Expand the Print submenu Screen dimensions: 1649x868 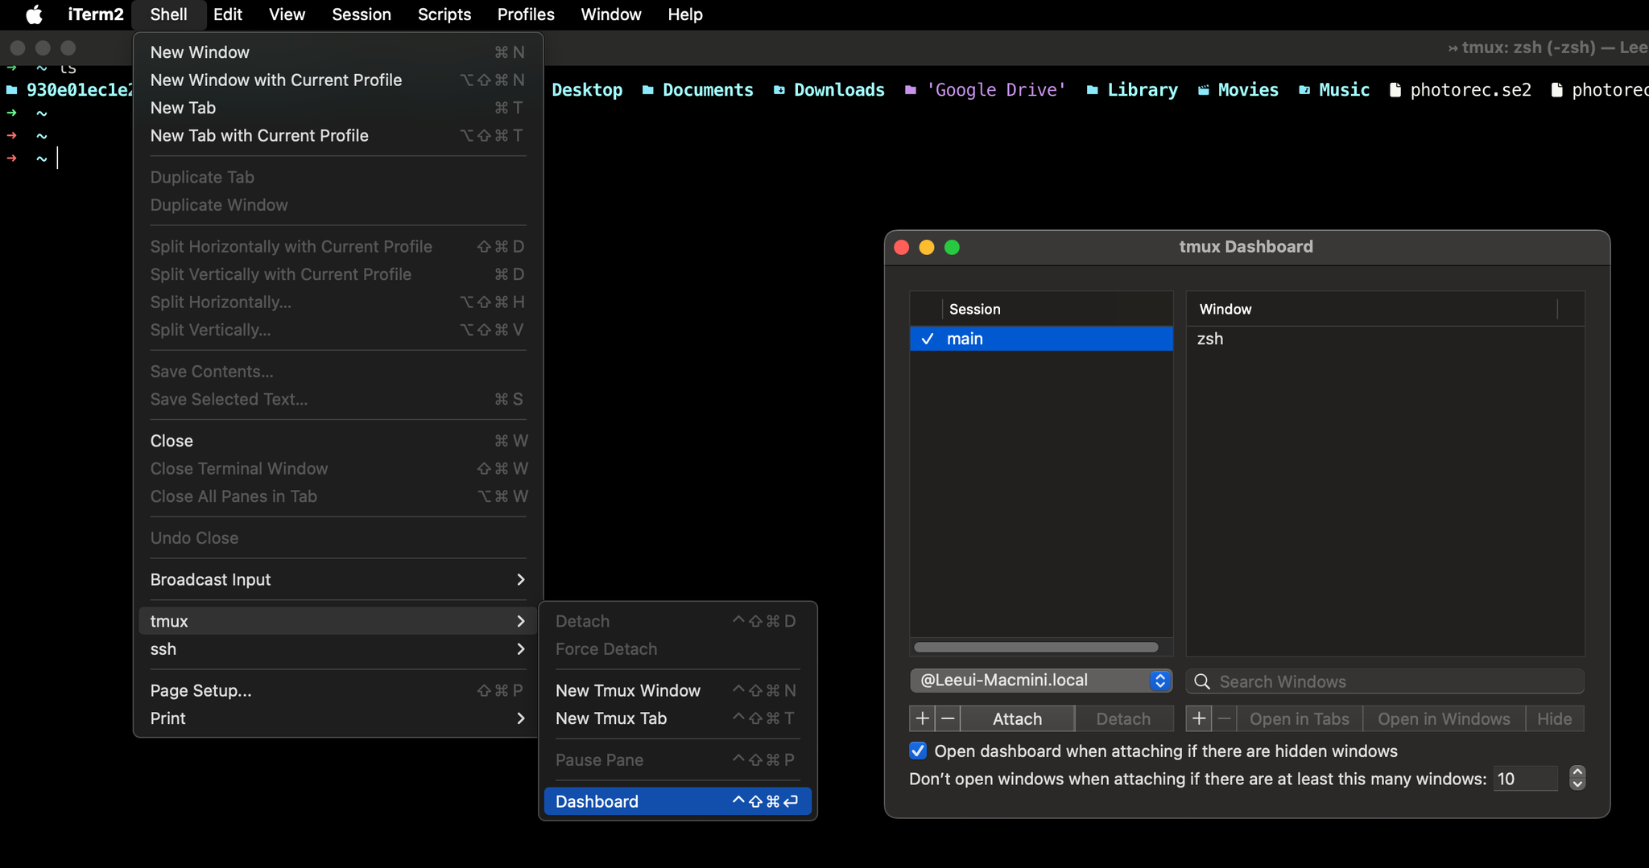(337, 718)
